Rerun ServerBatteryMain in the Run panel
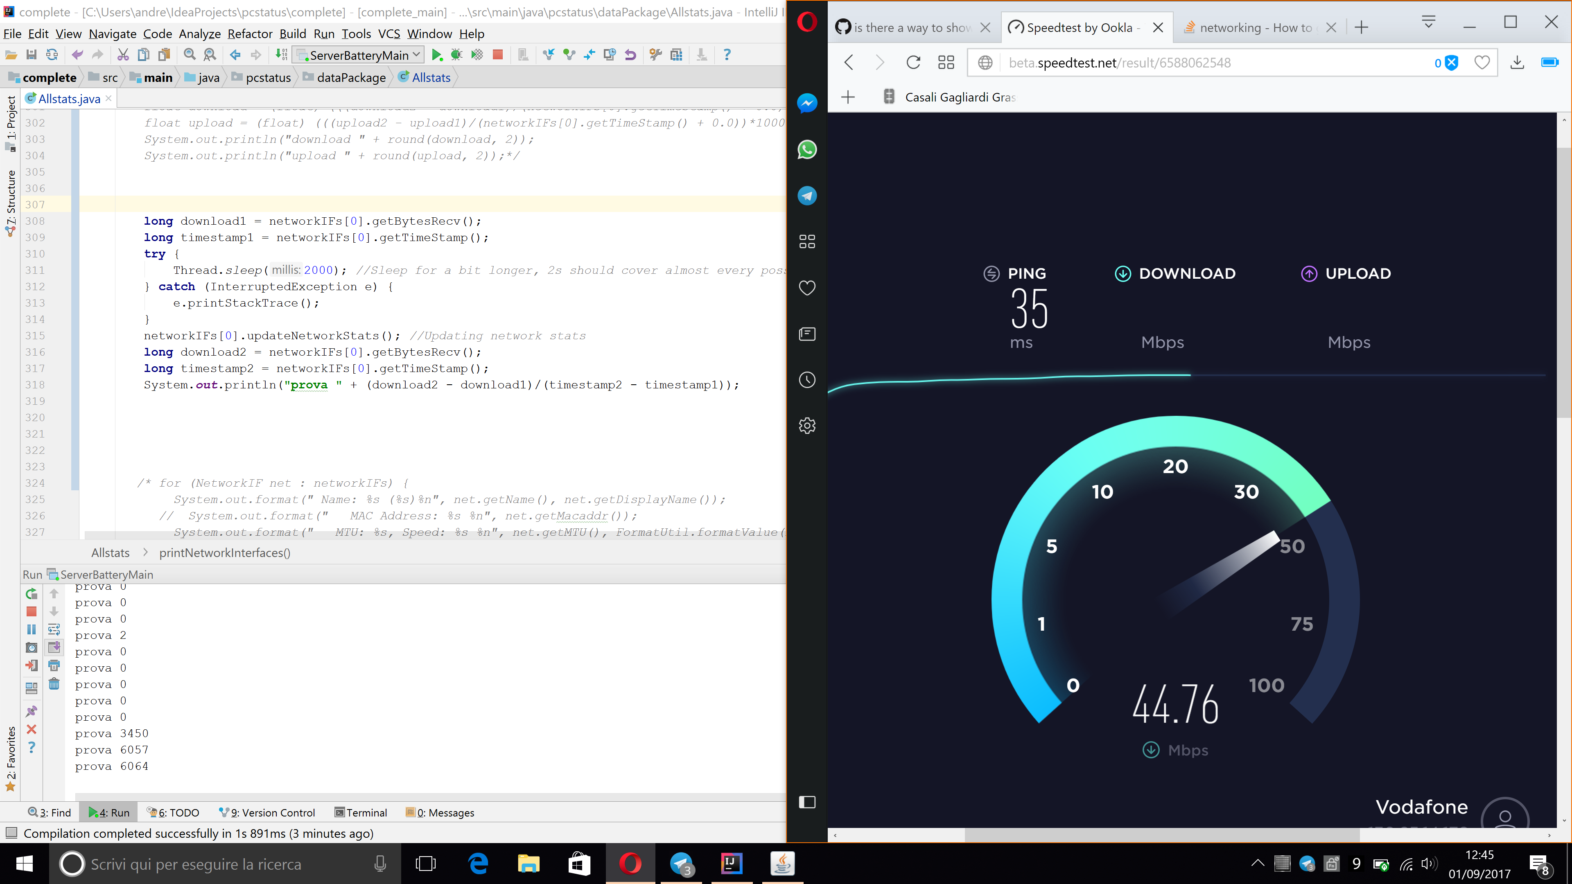The height and width of the screenshot is (884, 1572). tap(32, 593)
